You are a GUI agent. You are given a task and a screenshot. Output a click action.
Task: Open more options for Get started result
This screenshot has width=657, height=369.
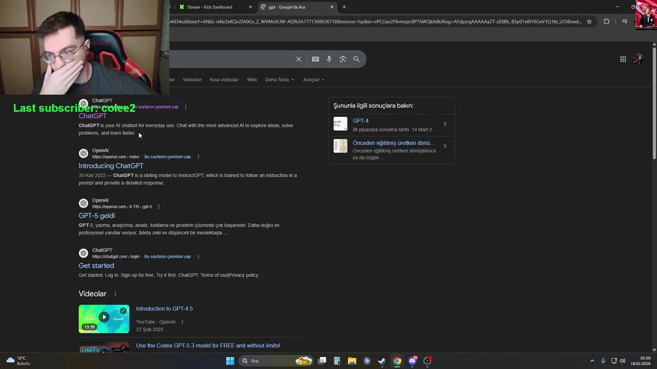198,256
